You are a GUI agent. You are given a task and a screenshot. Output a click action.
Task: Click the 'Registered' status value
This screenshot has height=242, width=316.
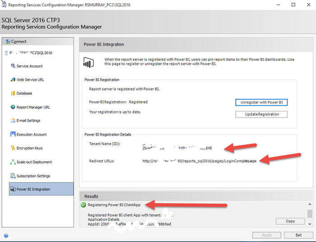click(x=138, y=102)
